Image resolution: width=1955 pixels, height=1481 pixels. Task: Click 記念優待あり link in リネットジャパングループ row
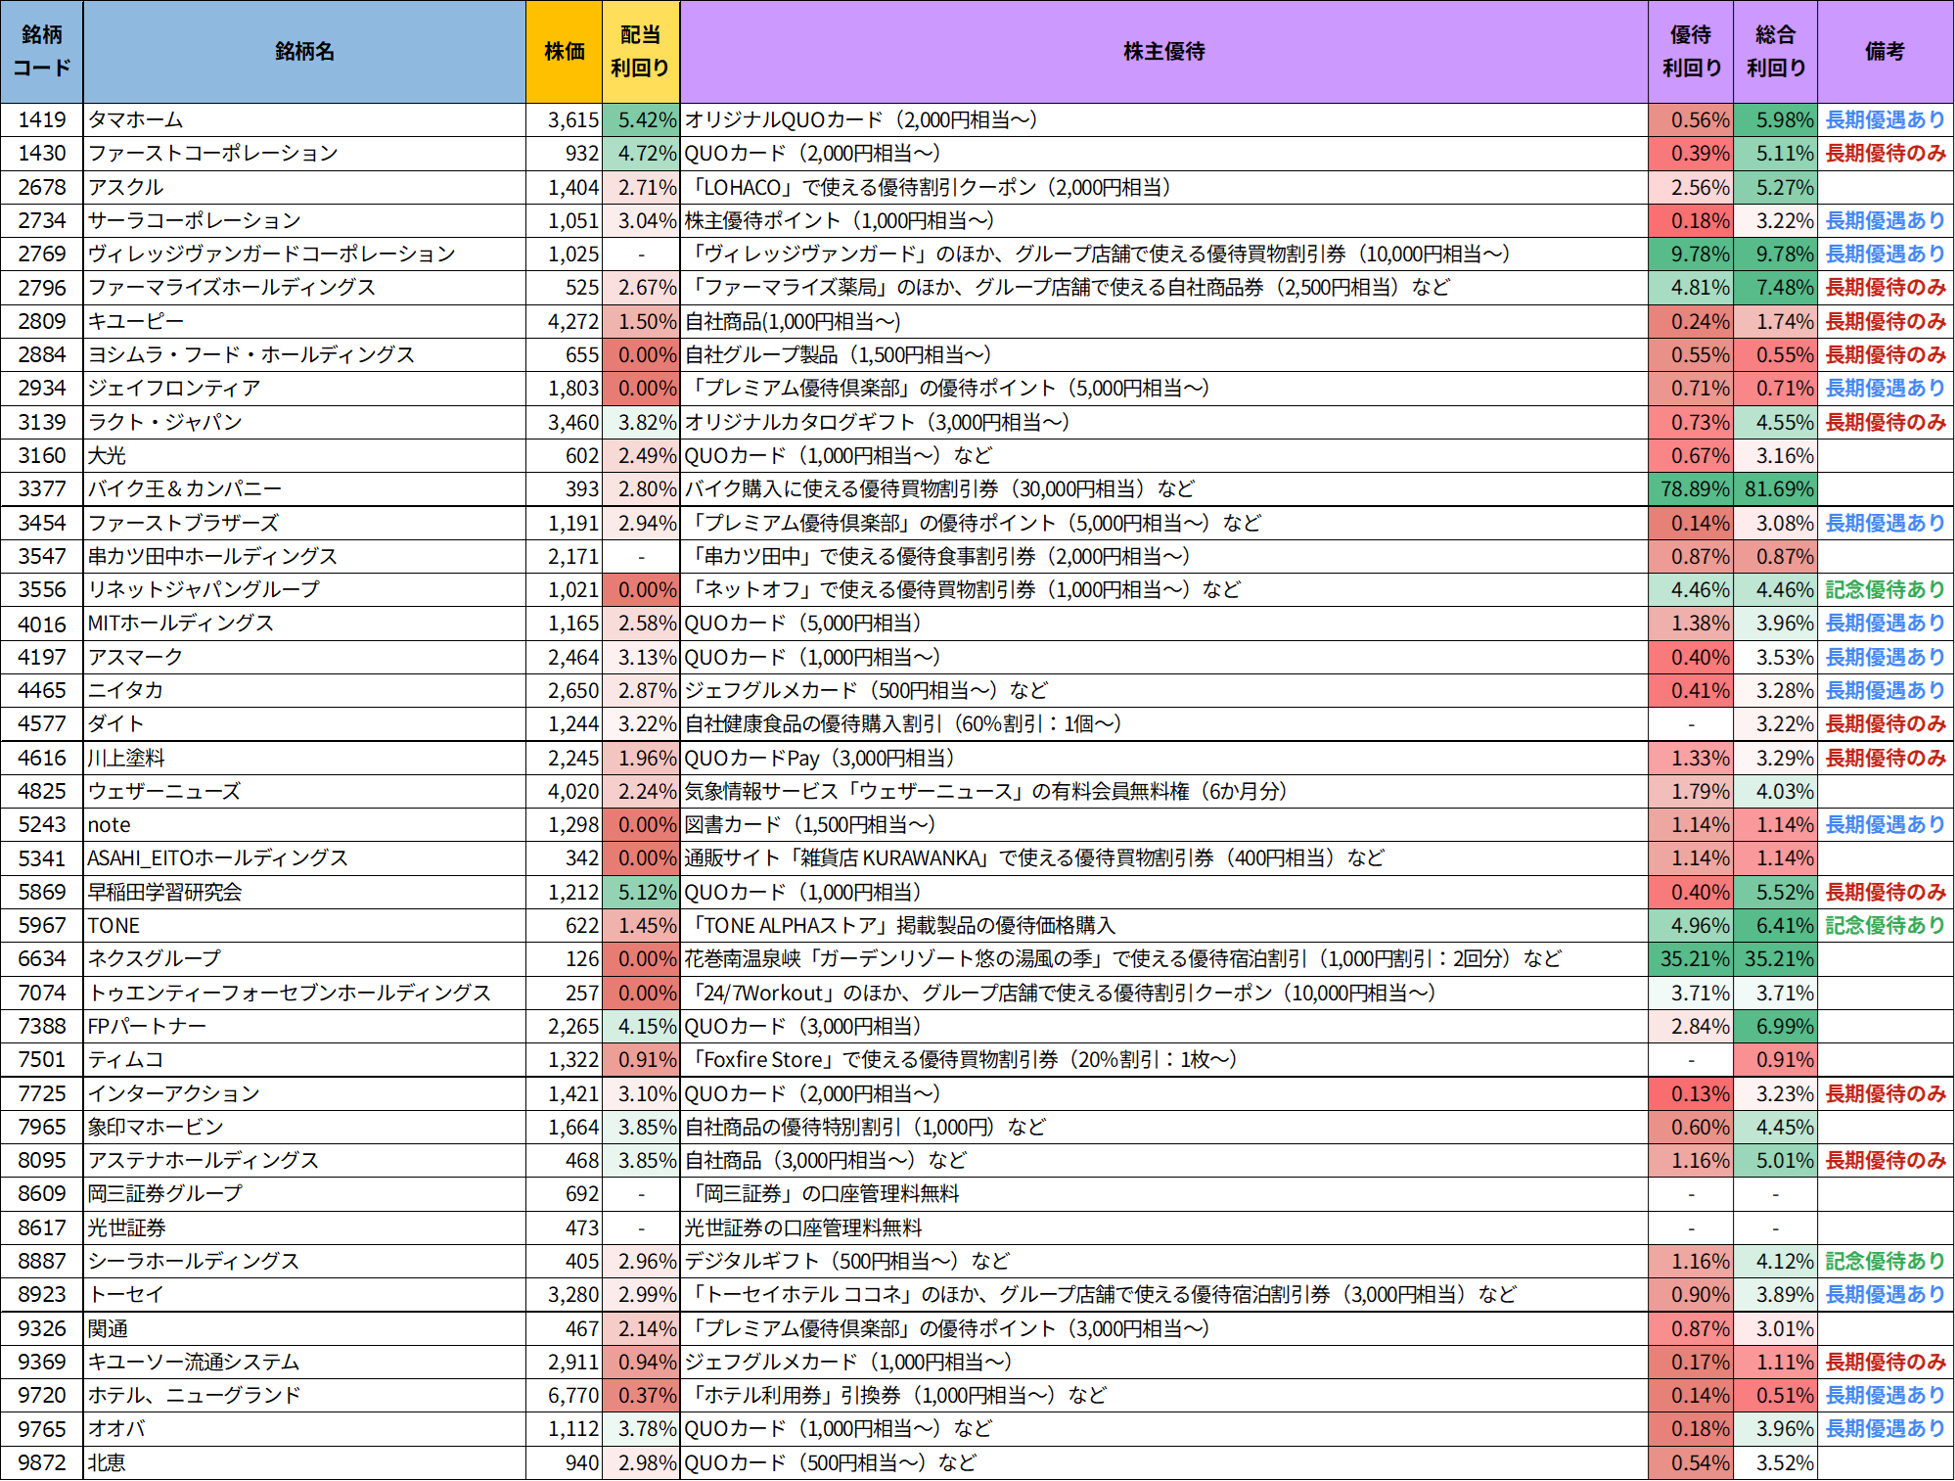coord(1885,589)
